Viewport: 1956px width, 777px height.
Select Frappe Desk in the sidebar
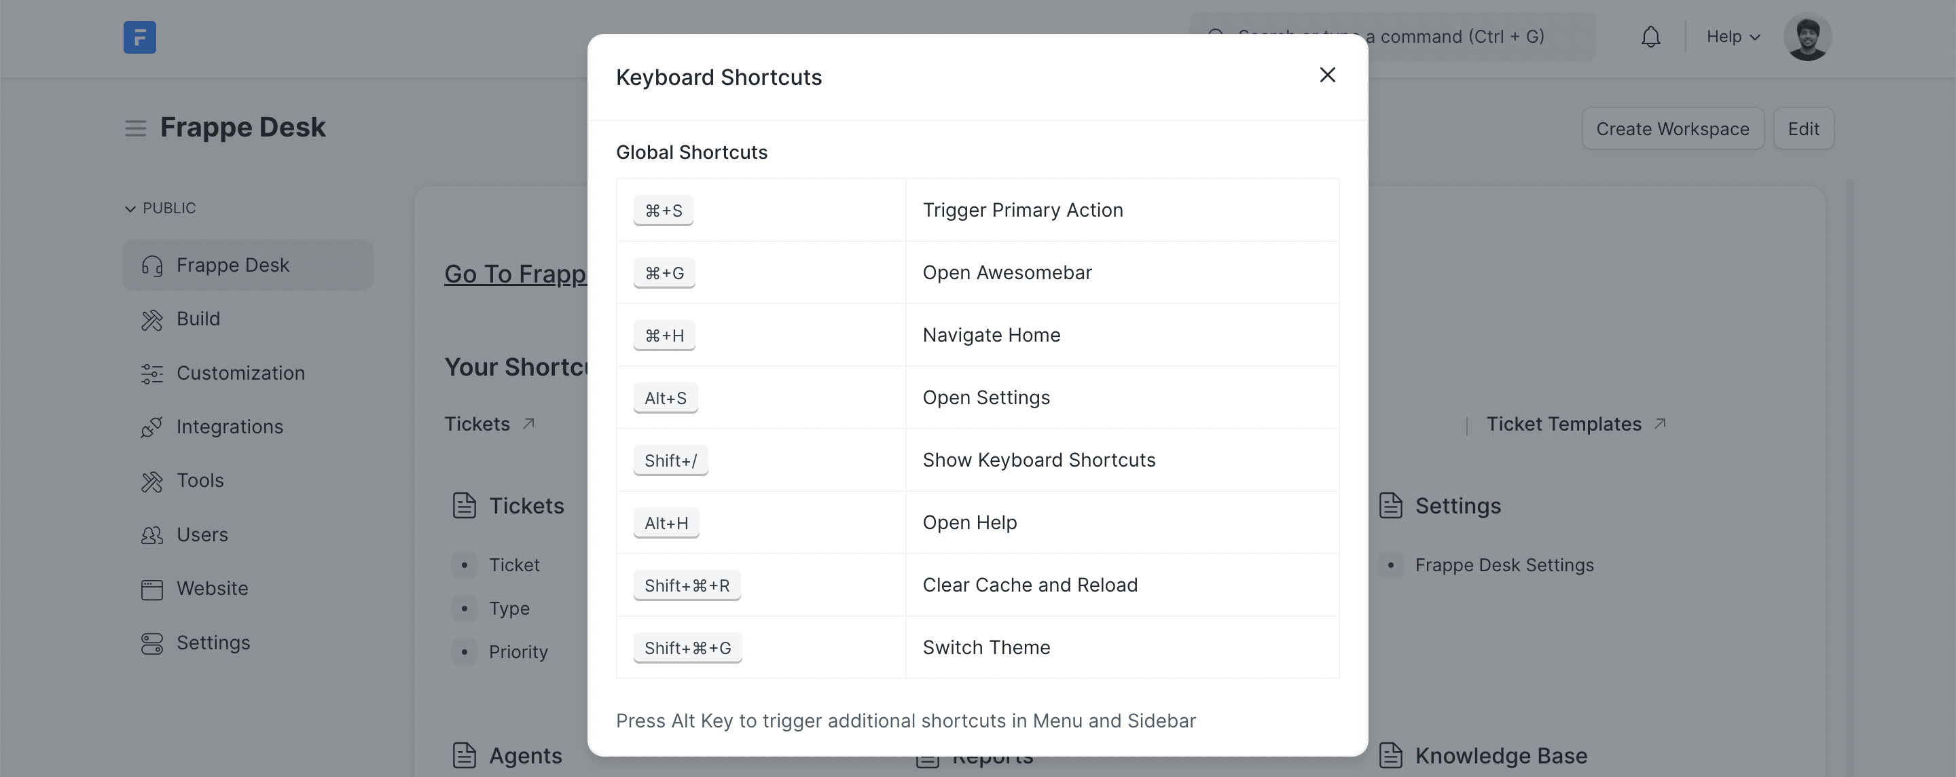pyautogui.click(x=233, y=264)
